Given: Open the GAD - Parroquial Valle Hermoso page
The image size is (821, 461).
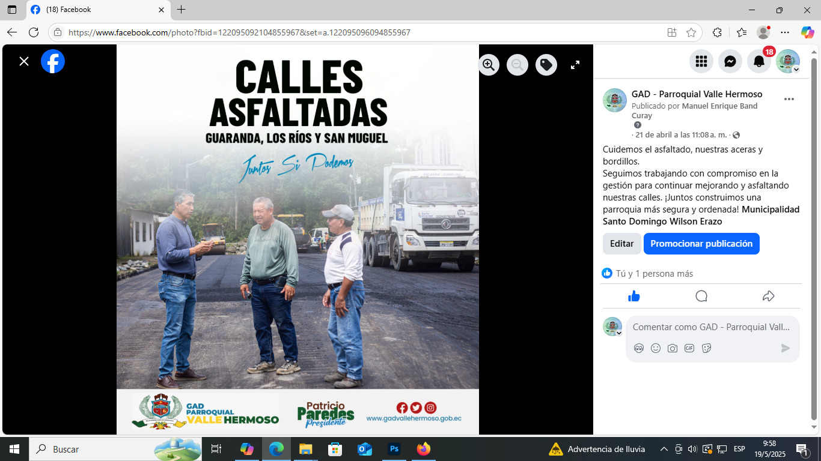Looking at the screenshot, I should coord(697,94).
